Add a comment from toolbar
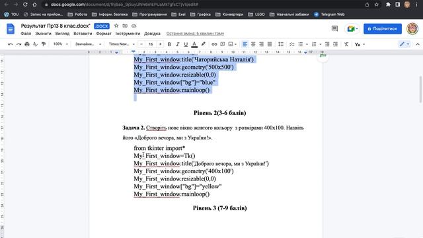423x238 pixels. point(223,44)
